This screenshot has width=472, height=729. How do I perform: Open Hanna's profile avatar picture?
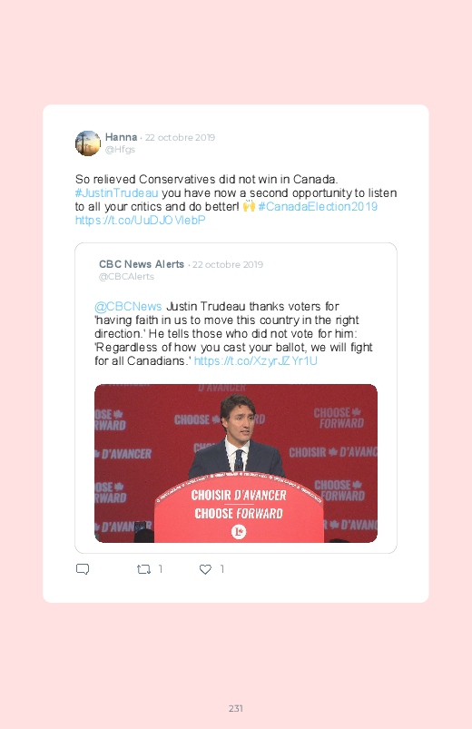click(x=88, y=143)
